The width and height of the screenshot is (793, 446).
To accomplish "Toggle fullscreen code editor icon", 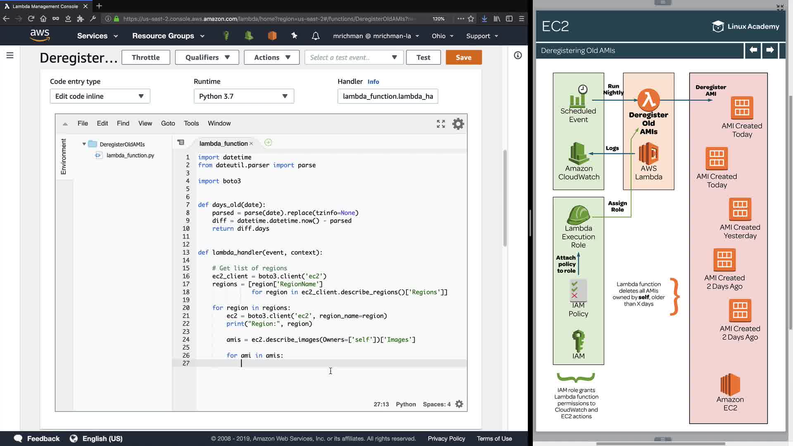I will coord(441,124).
